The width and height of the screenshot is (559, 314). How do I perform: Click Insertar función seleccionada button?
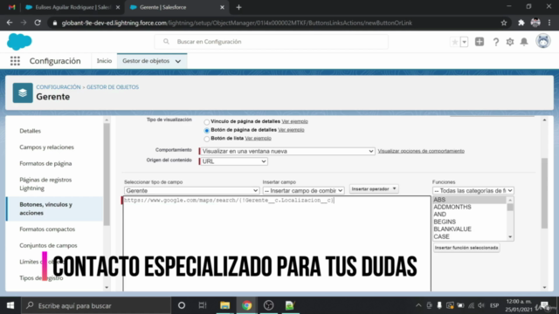pyautogui.click(x=466, y=248)
